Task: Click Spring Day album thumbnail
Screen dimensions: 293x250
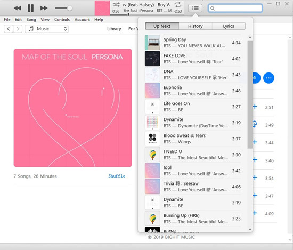Action: pos(152,43)
